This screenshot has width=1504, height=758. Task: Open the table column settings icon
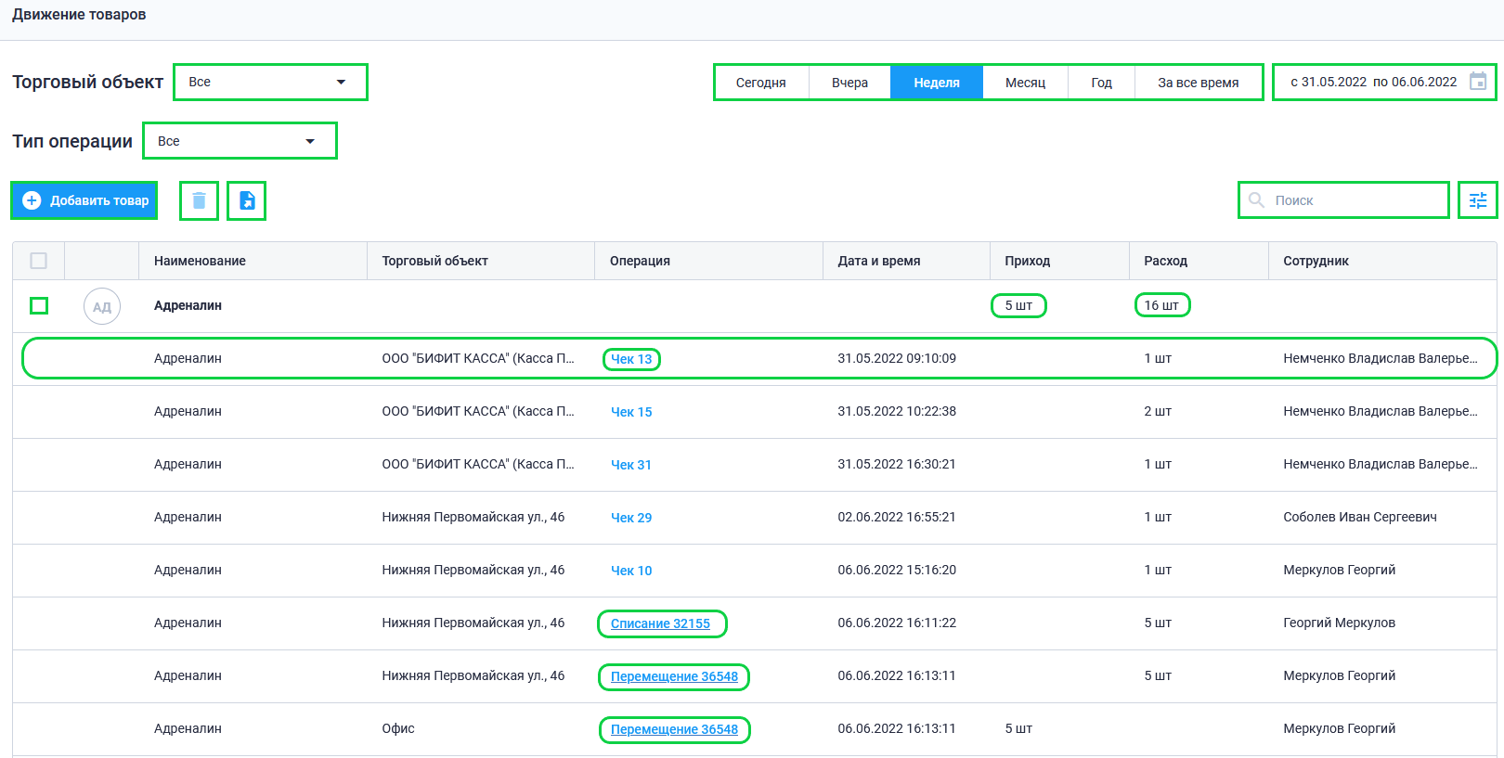(x=1478, y=200)
